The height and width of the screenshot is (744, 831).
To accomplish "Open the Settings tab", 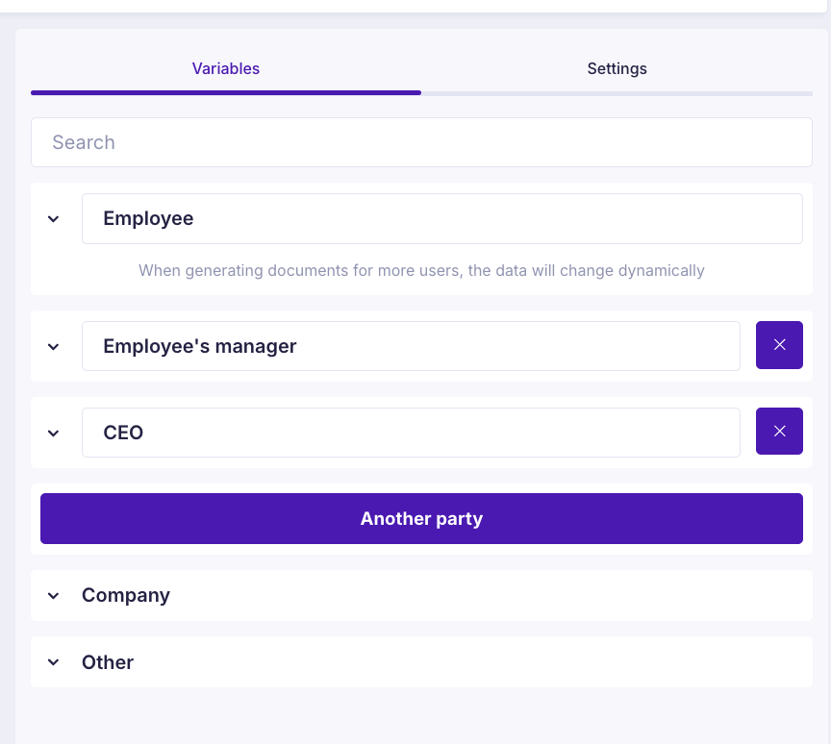I will pyautogui.click(x=617, y=68).
